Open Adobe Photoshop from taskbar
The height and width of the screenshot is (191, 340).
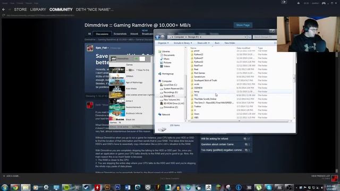[x=117, y=187]
